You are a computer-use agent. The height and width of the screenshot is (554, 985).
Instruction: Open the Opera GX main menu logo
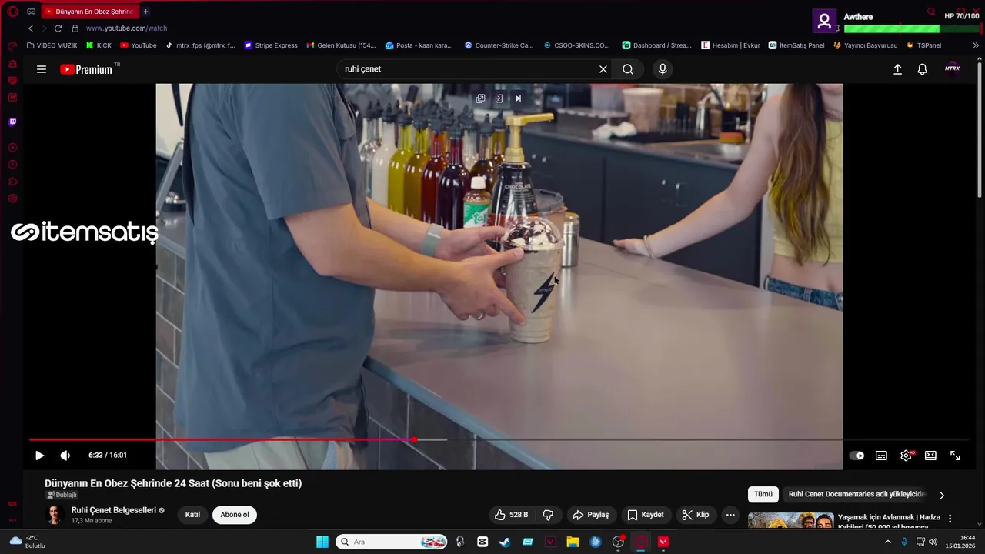12,12
